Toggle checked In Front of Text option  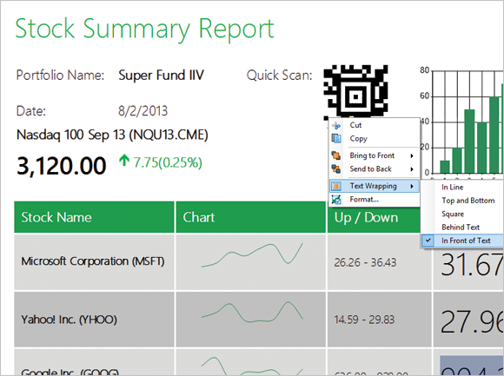[462, 241]
